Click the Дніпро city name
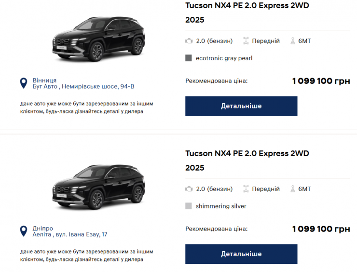 [43, 228]
